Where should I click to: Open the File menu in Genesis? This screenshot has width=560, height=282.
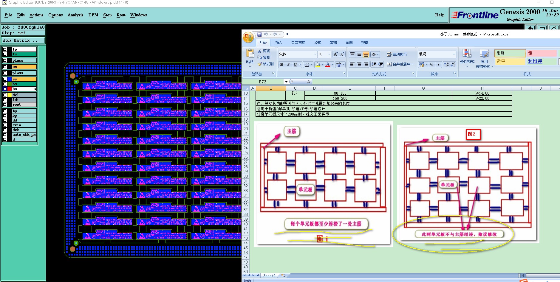click(x=8, y=15)
